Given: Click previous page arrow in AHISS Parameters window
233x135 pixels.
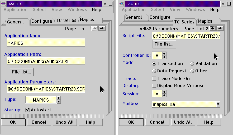Looking at the screenshot, I should click(x=213, y=28).
